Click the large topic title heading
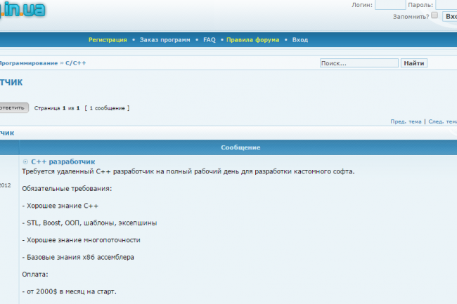 click(11, 82)
